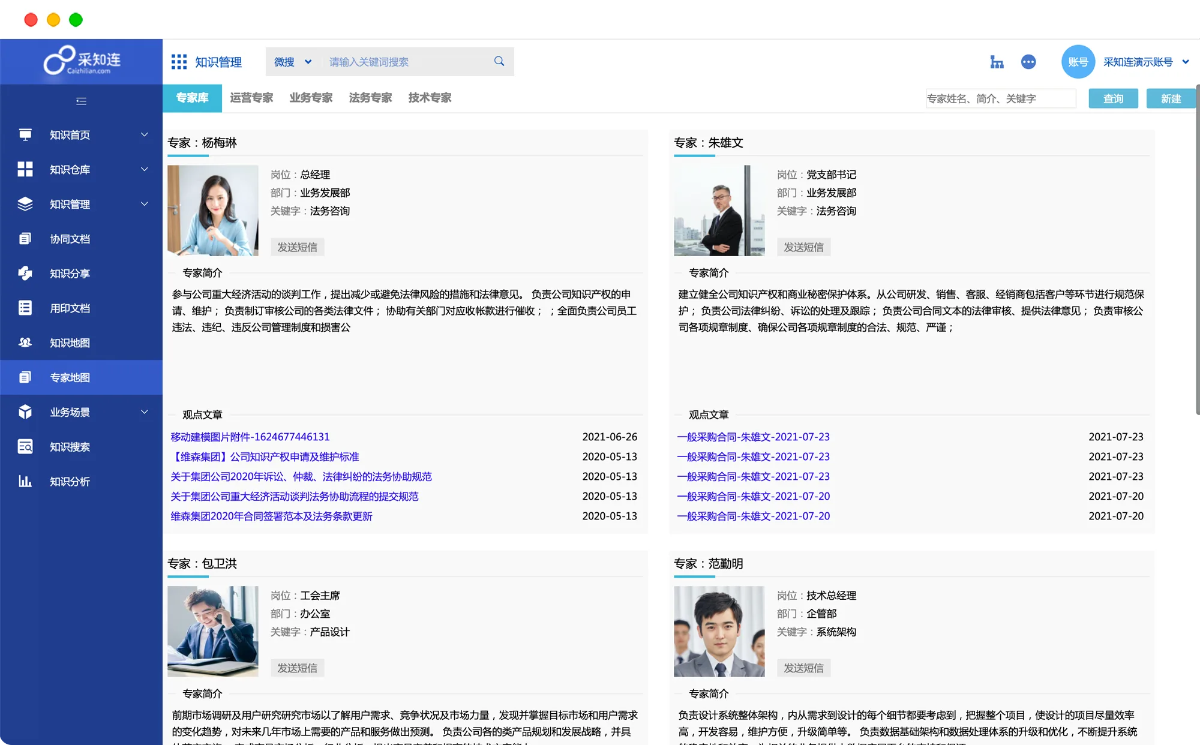
Task: Switch to the 技术专家 tab
Action: click(x=430, y=98)
